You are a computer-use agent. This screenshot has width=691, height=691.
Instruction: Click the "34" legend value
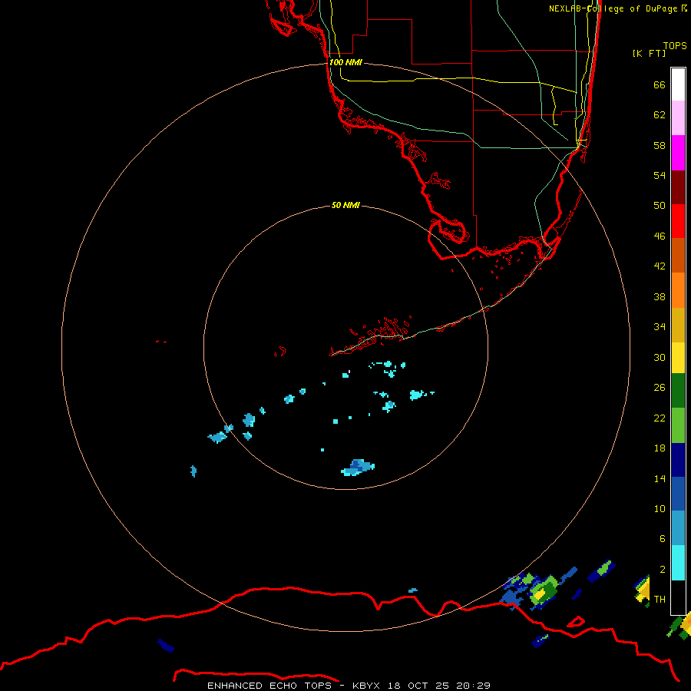(660, 326)
